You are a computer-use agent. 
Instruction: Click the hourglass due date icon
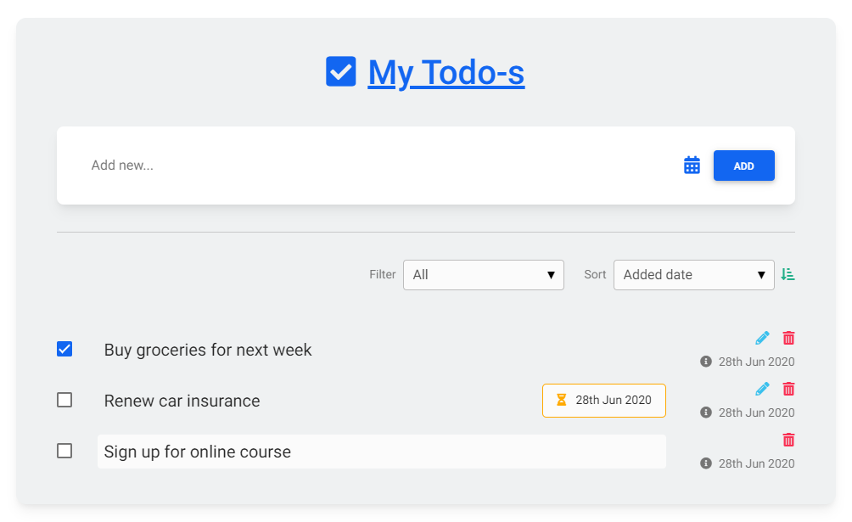click(561, 400)
